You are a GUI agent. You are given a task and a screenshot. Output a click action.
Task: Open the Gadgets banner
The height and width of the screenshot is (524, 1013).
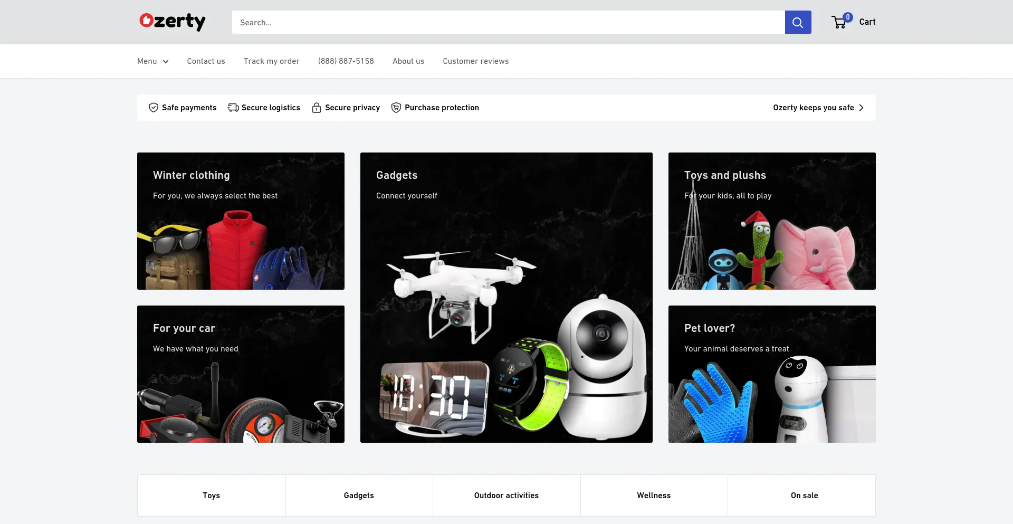tap(506, 298)
